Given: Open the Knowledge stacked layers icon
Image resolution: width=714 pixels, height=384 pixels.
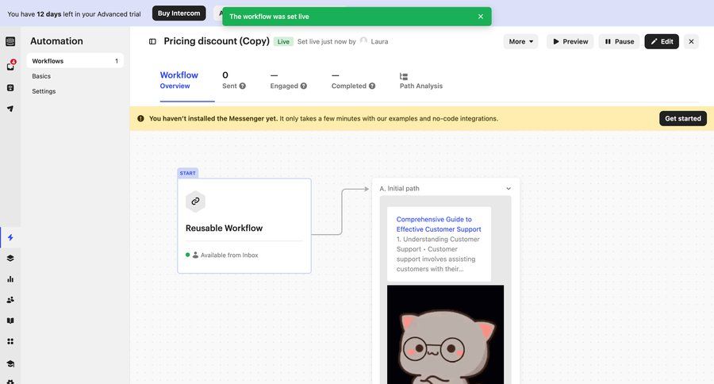Looking at the screenshot, I should pyautogui.click(x=10, y=259).
